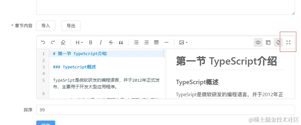Click the blue submit button below the form
The image size is (301, 125).
click(46, 123)
